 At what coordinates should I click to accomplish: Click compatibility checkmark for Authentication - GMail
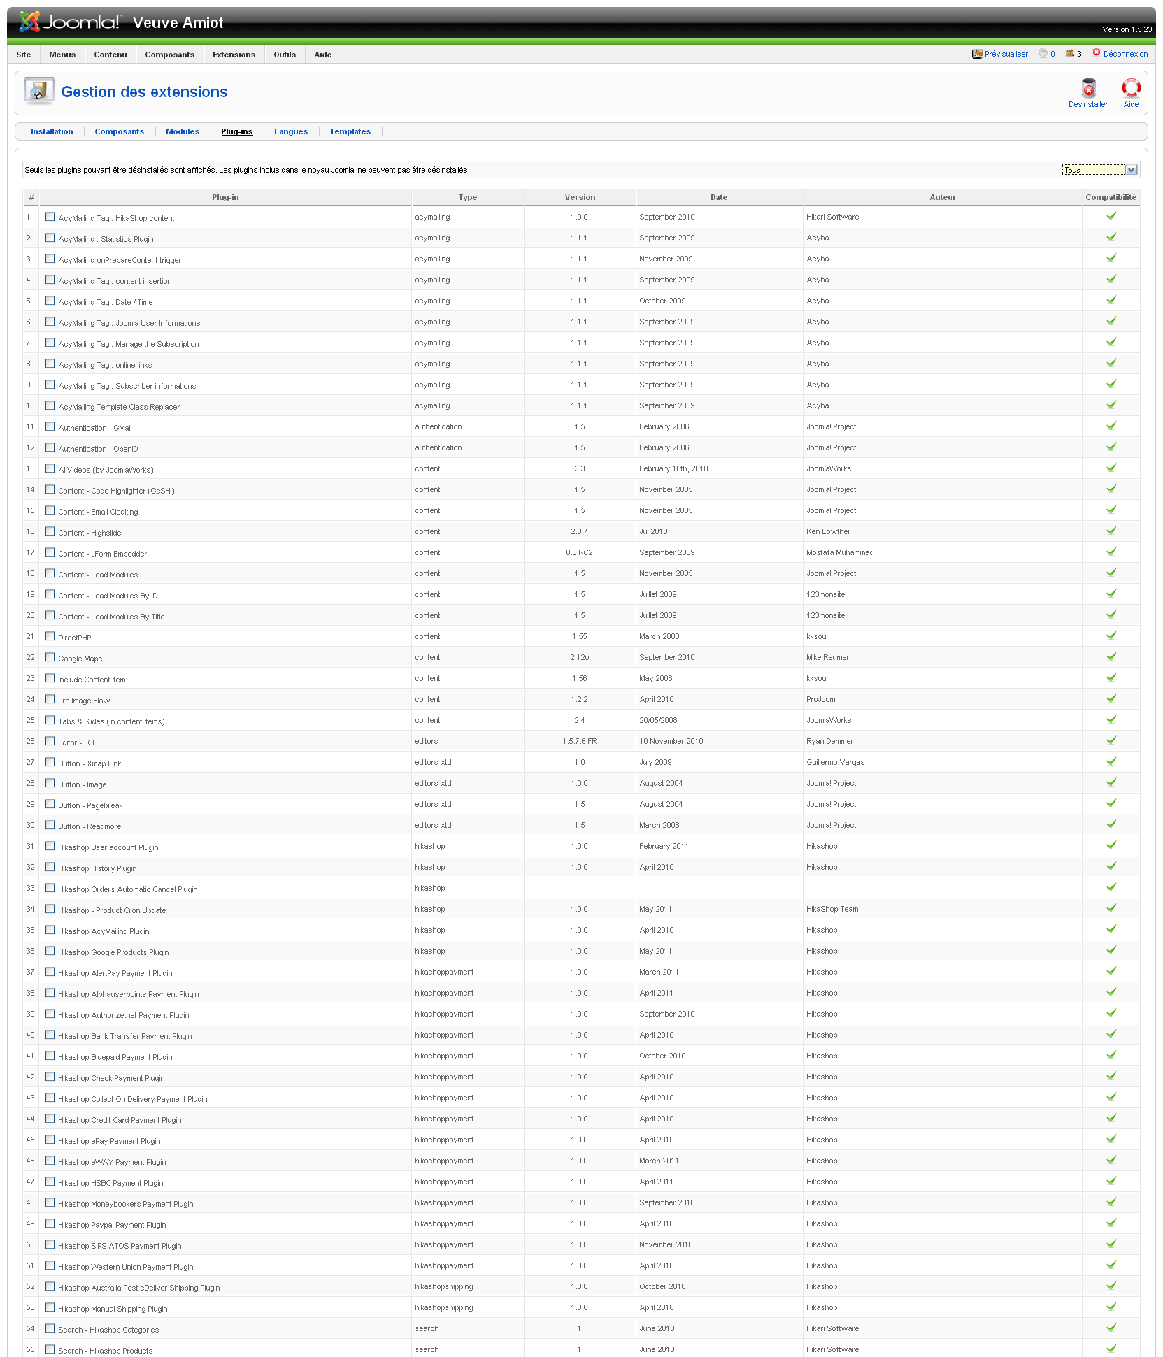[1111, 426]
